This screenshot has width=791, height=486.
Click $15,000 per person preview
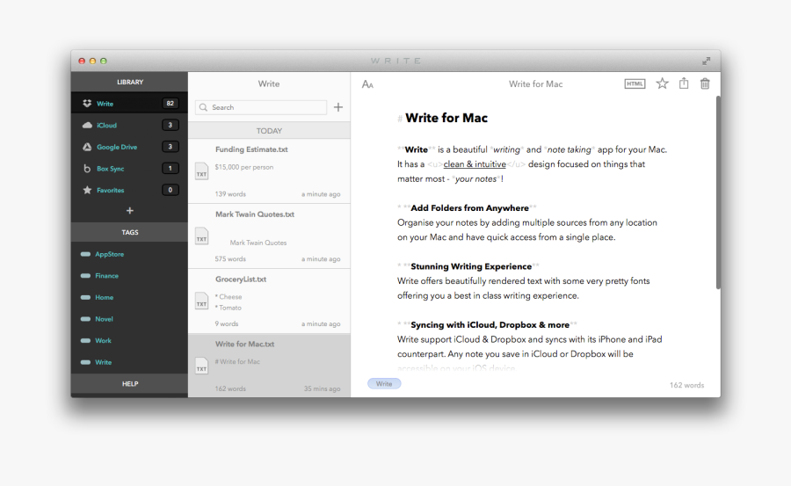coord(244,167)
